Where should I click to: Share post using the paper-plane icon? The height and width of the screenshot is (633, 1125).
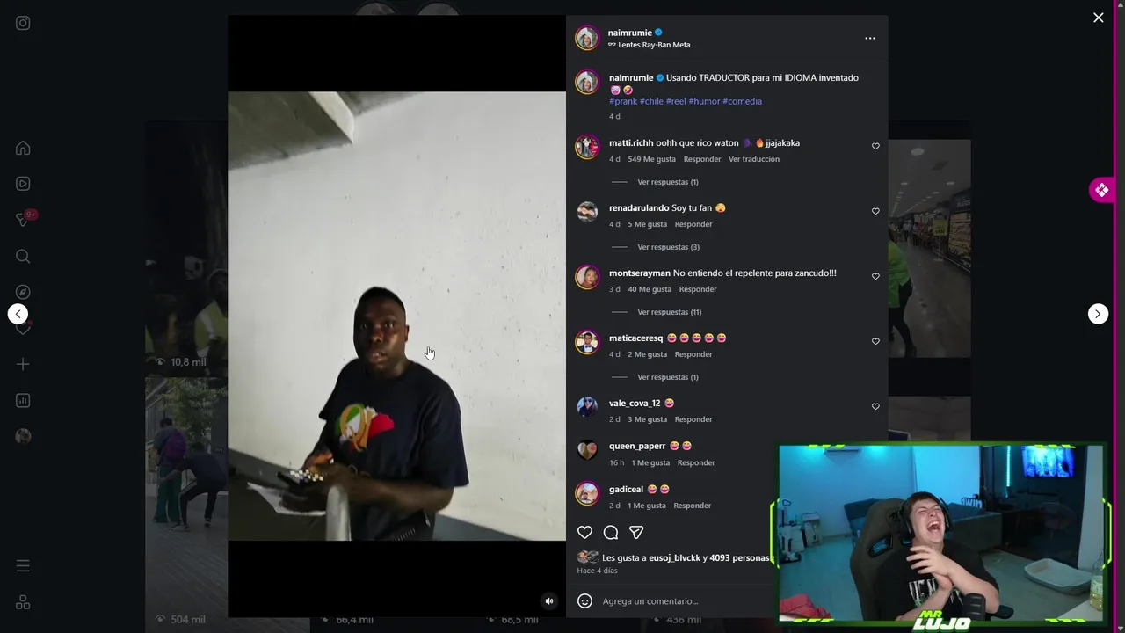point(636,532)
